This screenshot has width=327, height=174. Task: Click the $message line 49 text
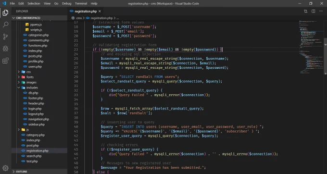point(153,168)
